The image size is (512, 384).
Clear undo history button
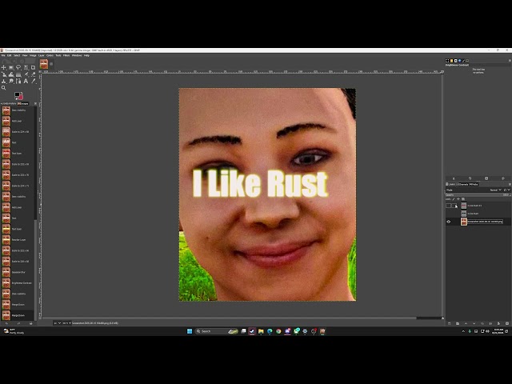(x=30, y=323)
